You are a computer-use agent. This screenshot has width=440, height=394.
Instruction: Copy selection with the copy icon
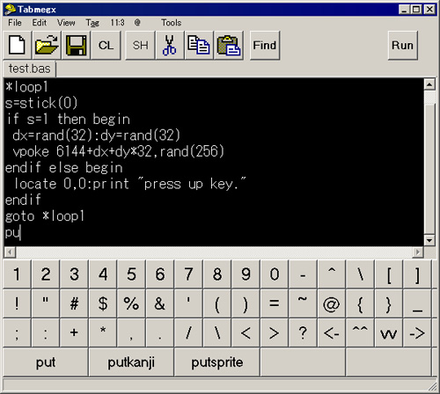[x=199, y=46]
